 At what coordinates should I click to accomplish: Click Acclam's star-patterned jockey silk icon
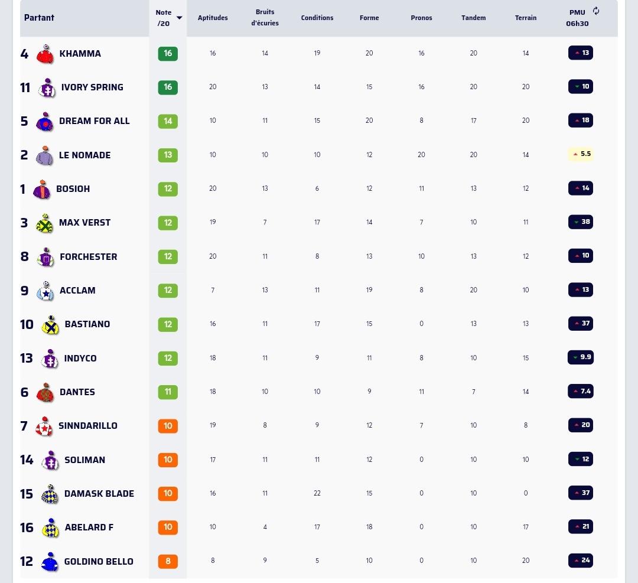(x=45, y=291)
